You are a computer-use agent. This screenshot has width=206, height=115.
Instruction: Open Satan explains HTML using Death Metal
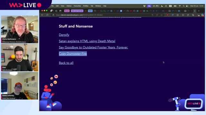[87, 41]
